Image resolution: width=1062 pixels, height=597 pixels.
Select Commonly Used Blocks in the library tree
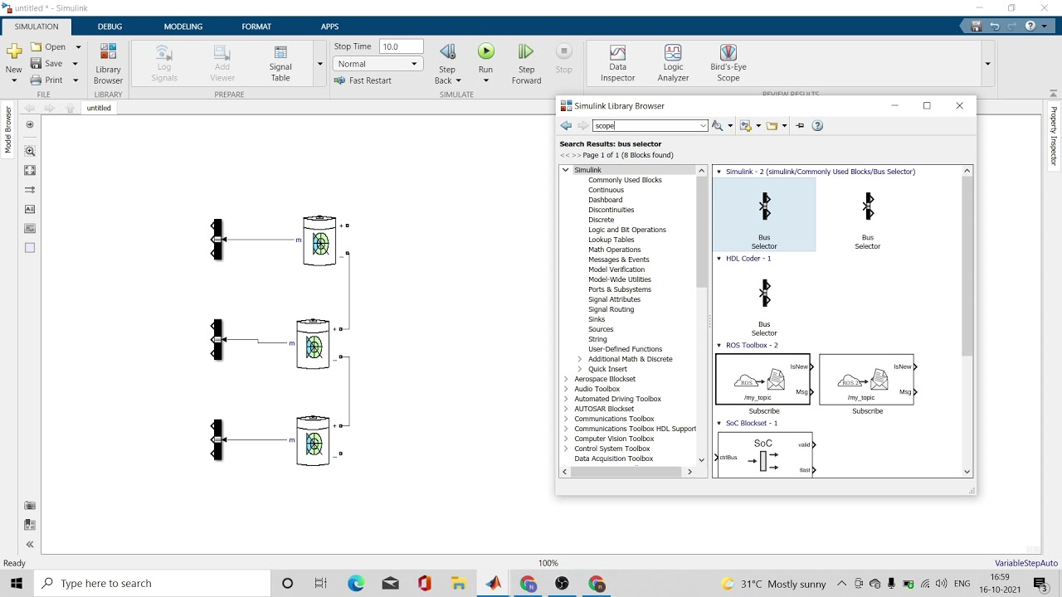pos(625,180)
